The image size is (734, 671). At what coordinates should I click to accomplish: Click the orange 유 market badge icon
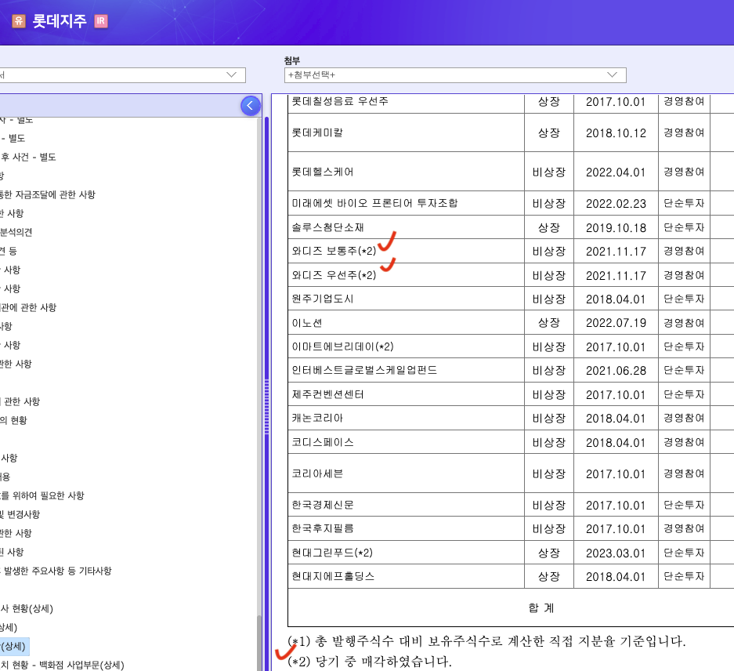[x=19, y=21]
